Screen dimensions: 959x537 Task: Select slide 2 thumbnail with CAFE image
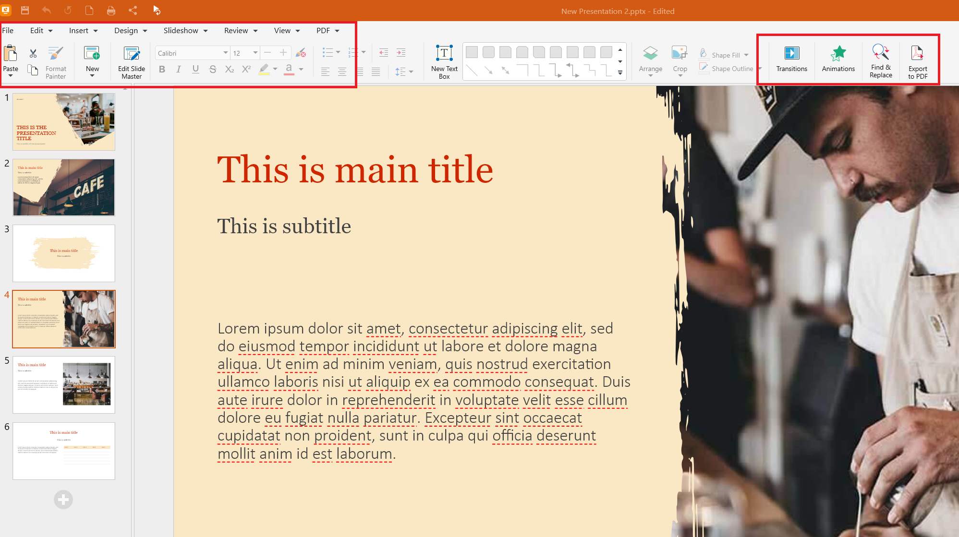64,188
